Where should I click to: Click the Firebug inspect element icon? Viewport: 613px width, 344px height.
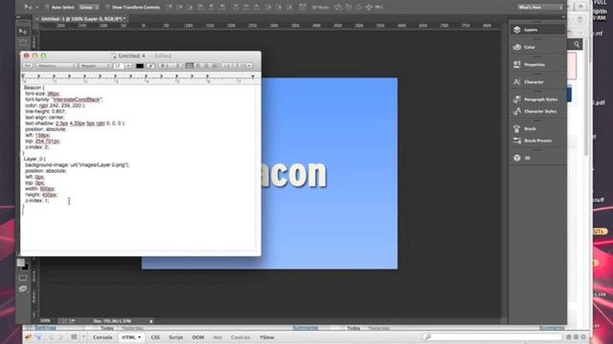pos(39,337)
